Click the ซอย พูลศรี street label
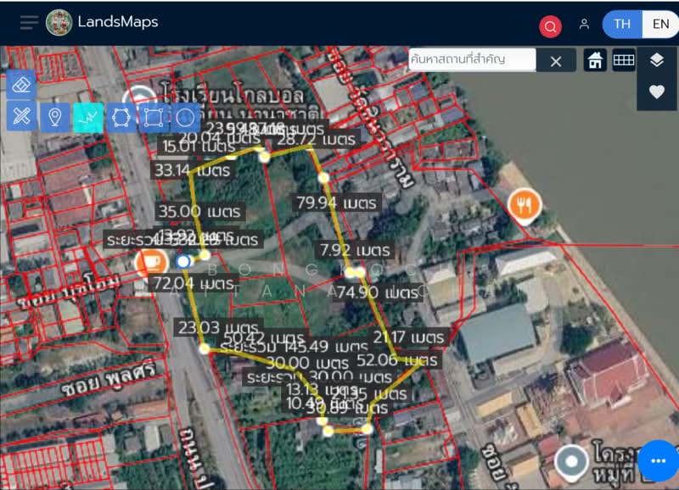This screenshot has width=679, height=490. (x=109, y=379)
